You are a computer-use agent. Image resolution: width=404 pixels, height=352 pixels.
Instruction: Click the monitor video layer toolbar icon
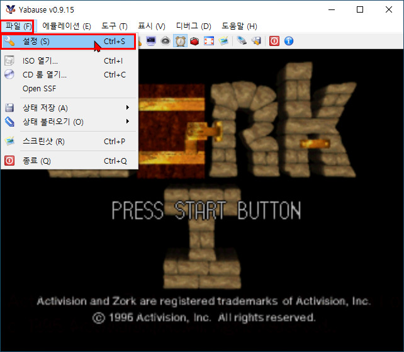(x=151, y=41)
